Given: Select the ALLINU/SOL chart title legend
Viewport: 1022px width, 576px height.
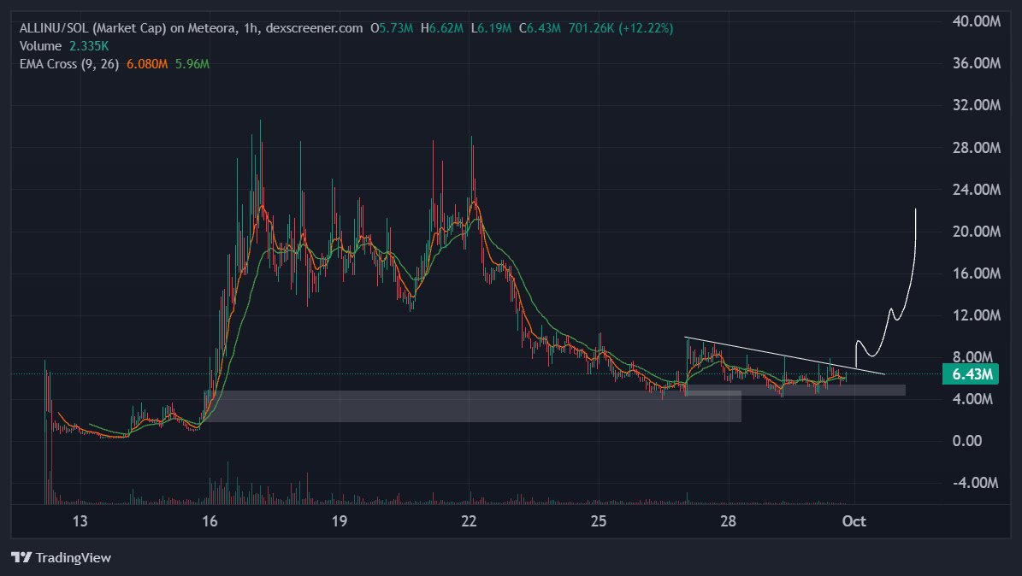Looking at the screenshot, I should point(191,28).
